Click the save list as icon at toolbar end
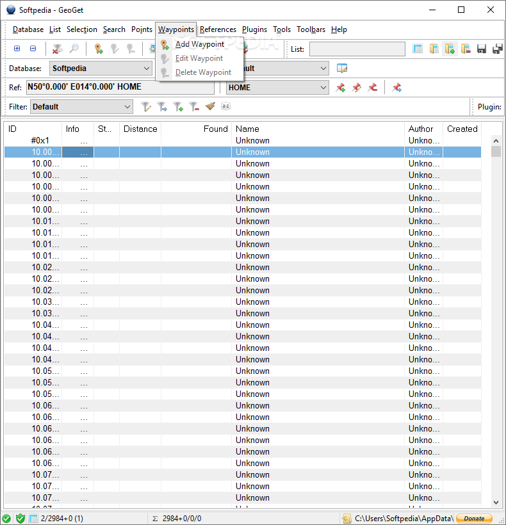This screenshot has width=506, height=525. coord(498,49)
